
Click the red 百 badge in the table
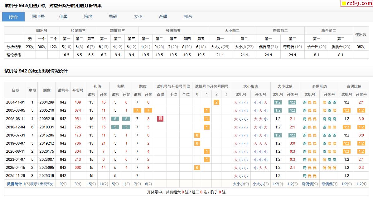tap(160, 118)
